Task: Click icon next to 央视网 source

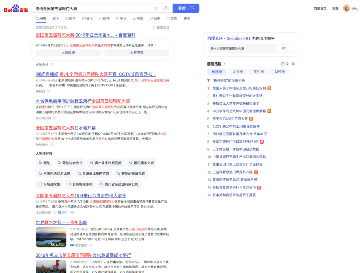Action: tap(48, 91)
